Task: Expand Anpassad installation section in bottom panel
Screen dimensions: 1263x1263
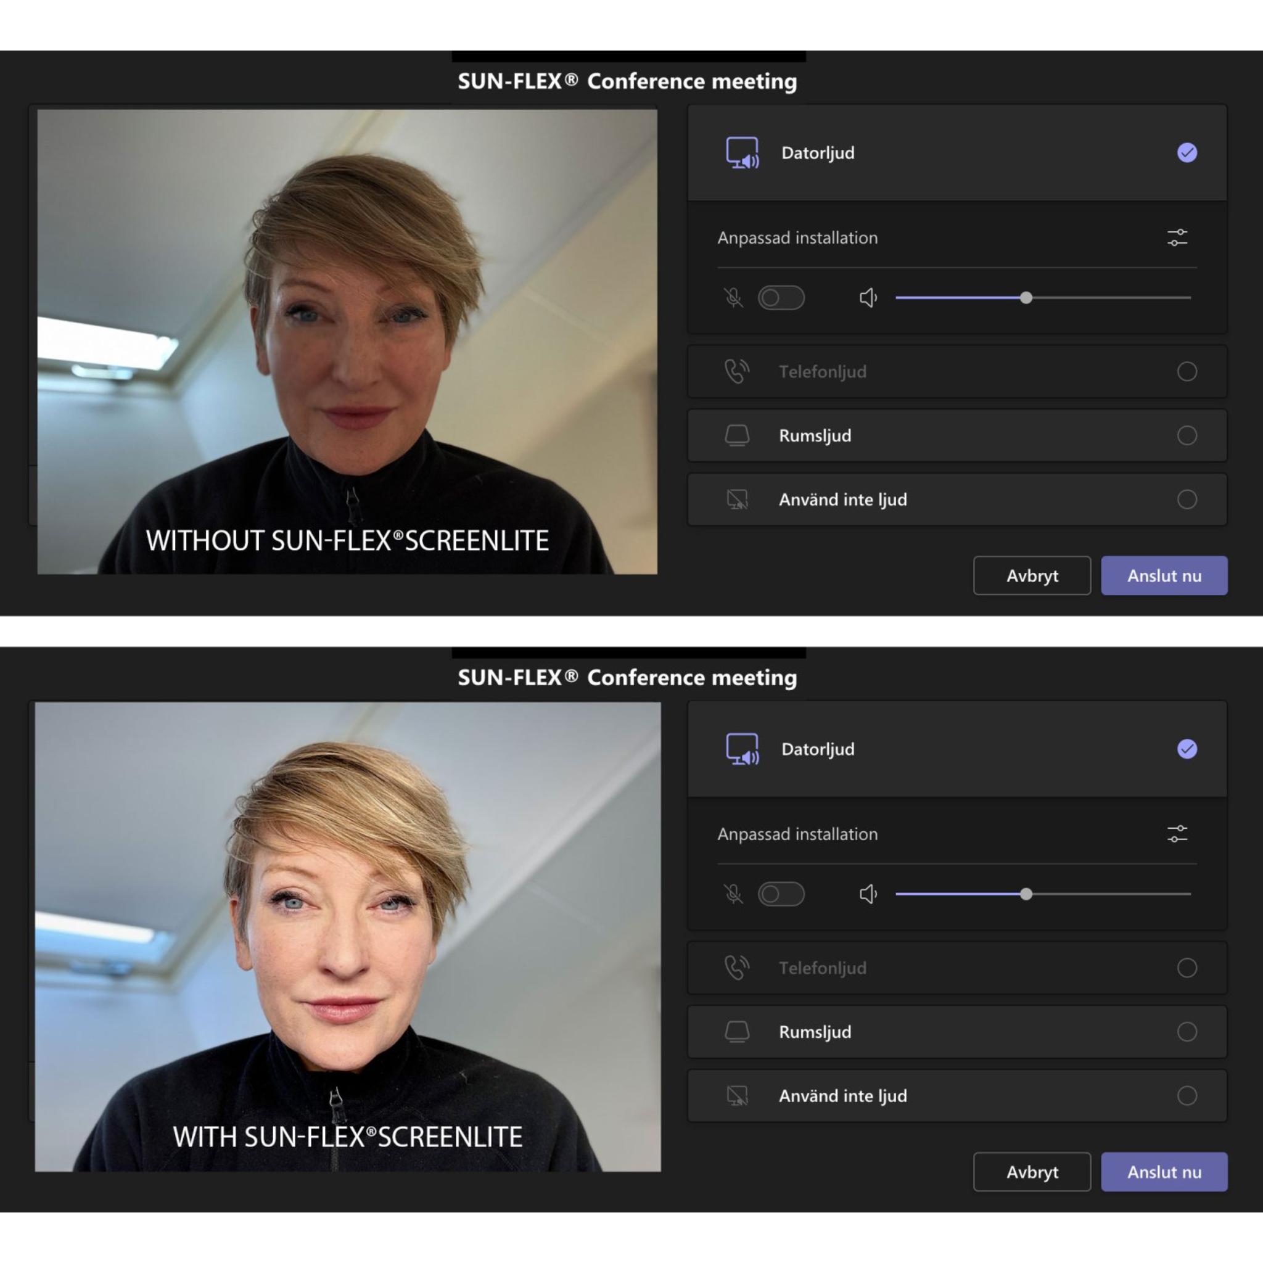Action: coord(797,834)
